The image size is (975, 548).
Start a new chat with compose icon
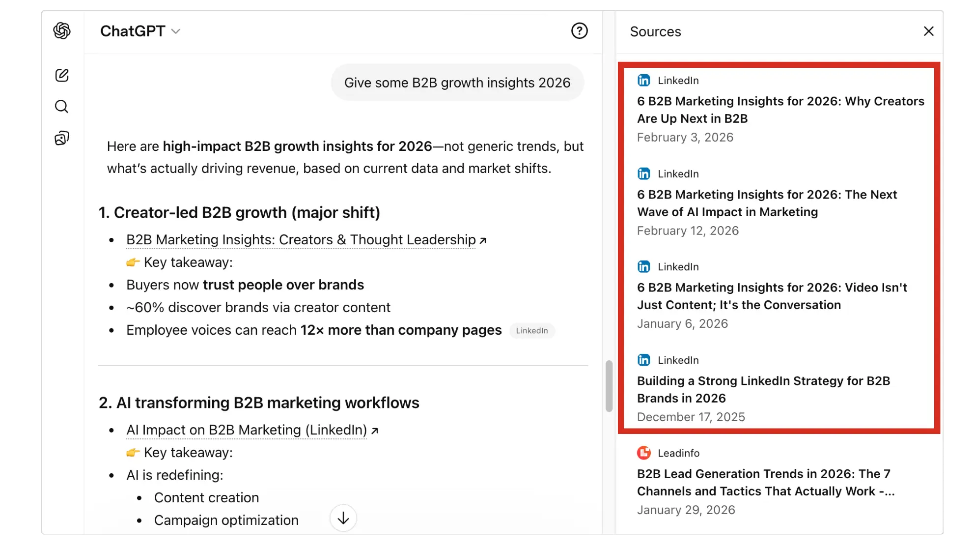click(x=62, y=75)
